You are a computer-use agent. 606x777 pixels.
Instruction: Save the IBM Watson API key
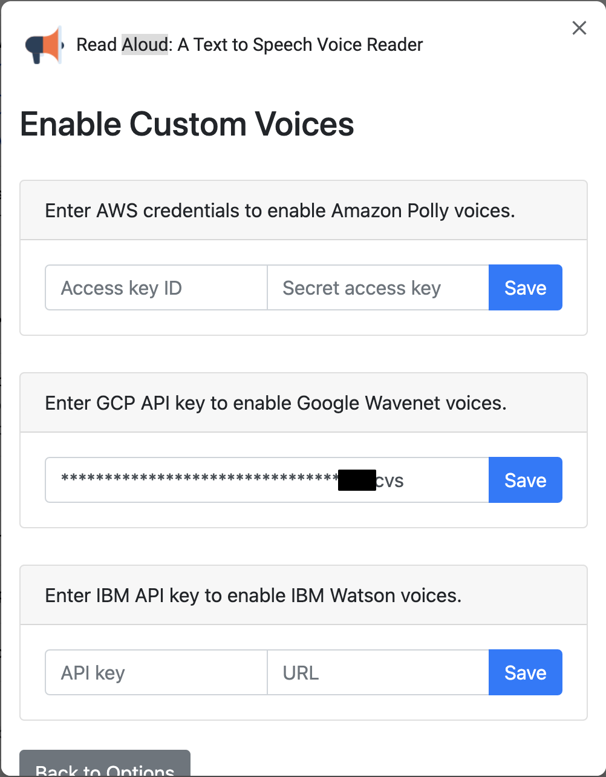click(x=525, y=672)
